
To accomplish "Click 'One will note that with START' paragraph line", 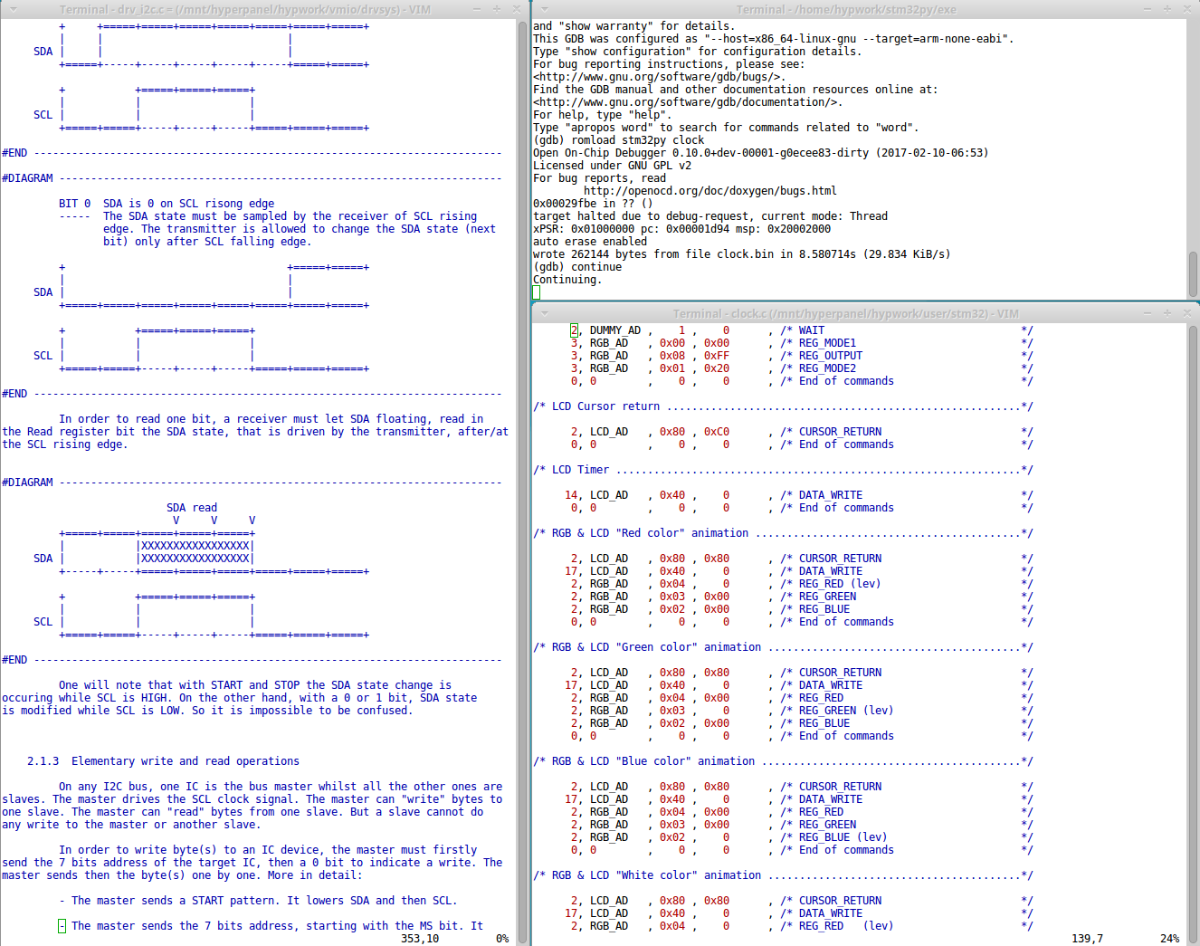I will tap(255, 685).
